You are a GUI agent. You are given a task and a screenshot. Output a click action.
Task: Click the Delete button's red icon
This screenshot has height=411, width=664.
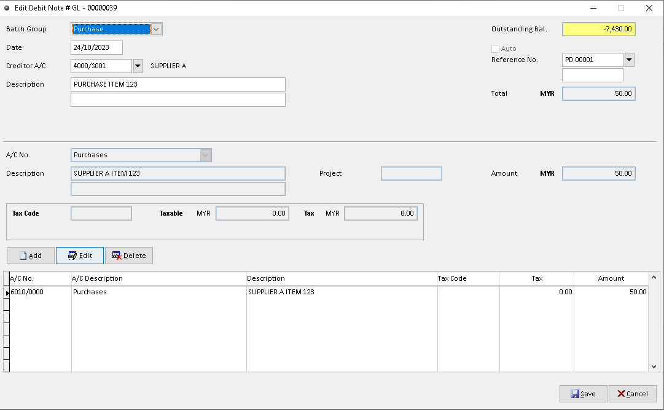118,256
